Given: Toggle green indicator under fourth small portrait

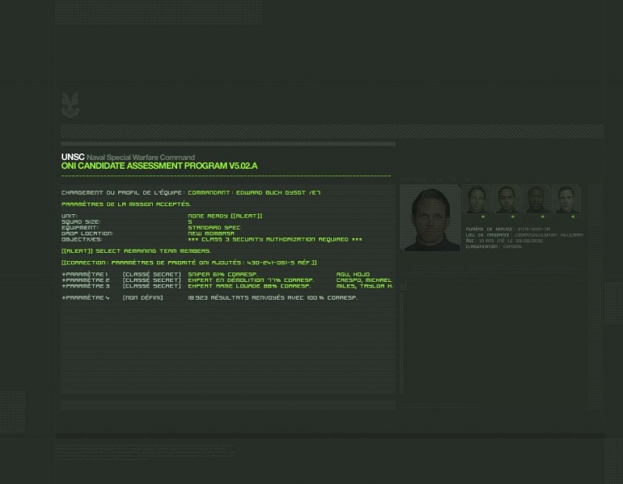Looking at the screenshot, I should tap(573, 217).
